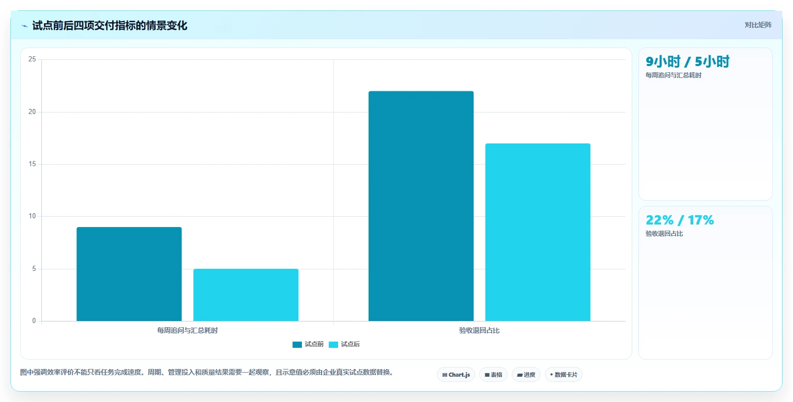Click the y-axis value 25
Screen dimensions: 793x402
click(x=32, y=59)
